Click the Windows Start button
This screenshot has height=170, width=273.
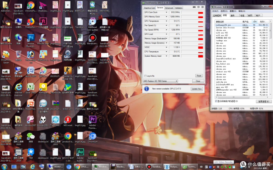click(4, 167)
